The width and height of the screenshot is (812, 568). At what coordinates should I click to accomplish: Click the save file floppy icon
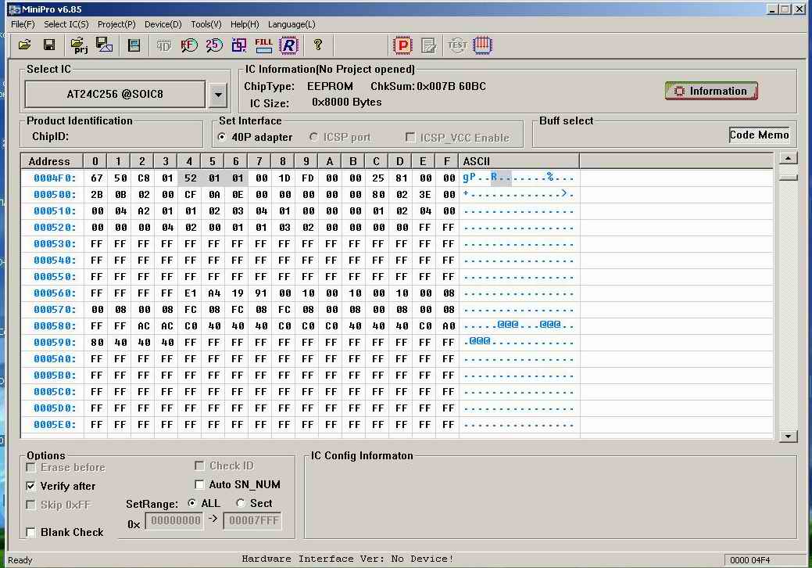point(48,45)
